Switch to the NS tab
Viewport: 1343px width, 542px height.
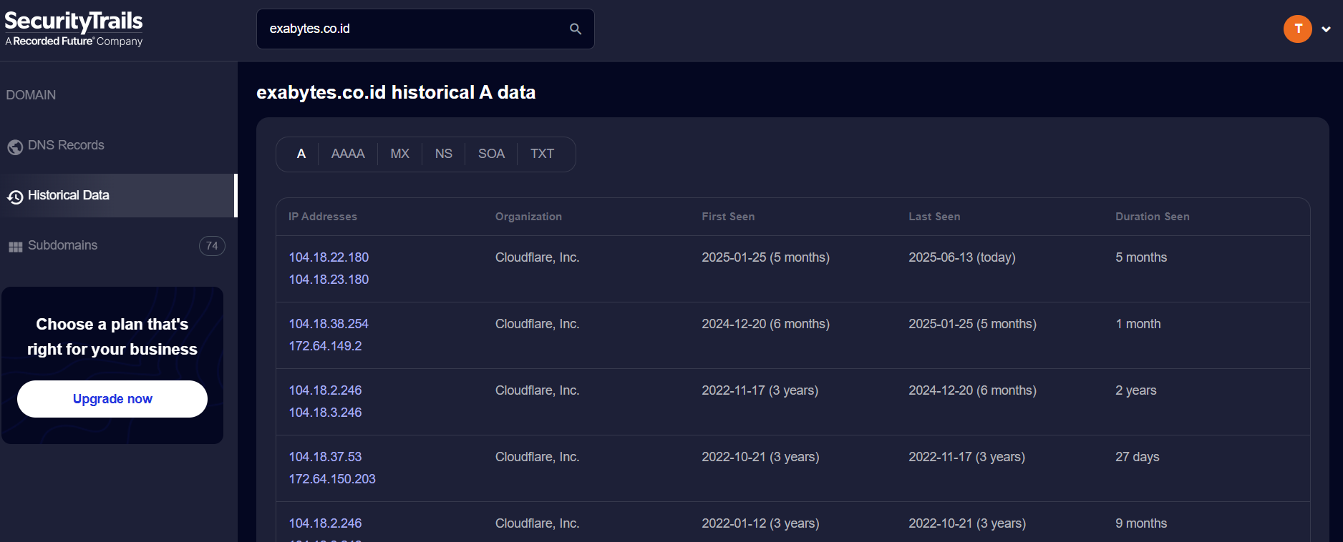[443, 154]
